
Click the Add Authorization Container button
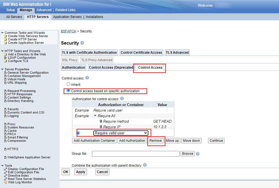pyautogui.click(x=94, y=141)
